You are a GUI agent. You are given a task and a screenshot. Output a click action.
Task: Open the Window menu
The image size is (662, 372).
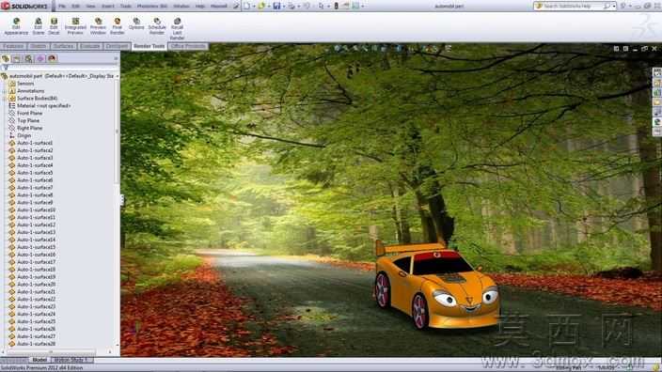pos(181,7)
